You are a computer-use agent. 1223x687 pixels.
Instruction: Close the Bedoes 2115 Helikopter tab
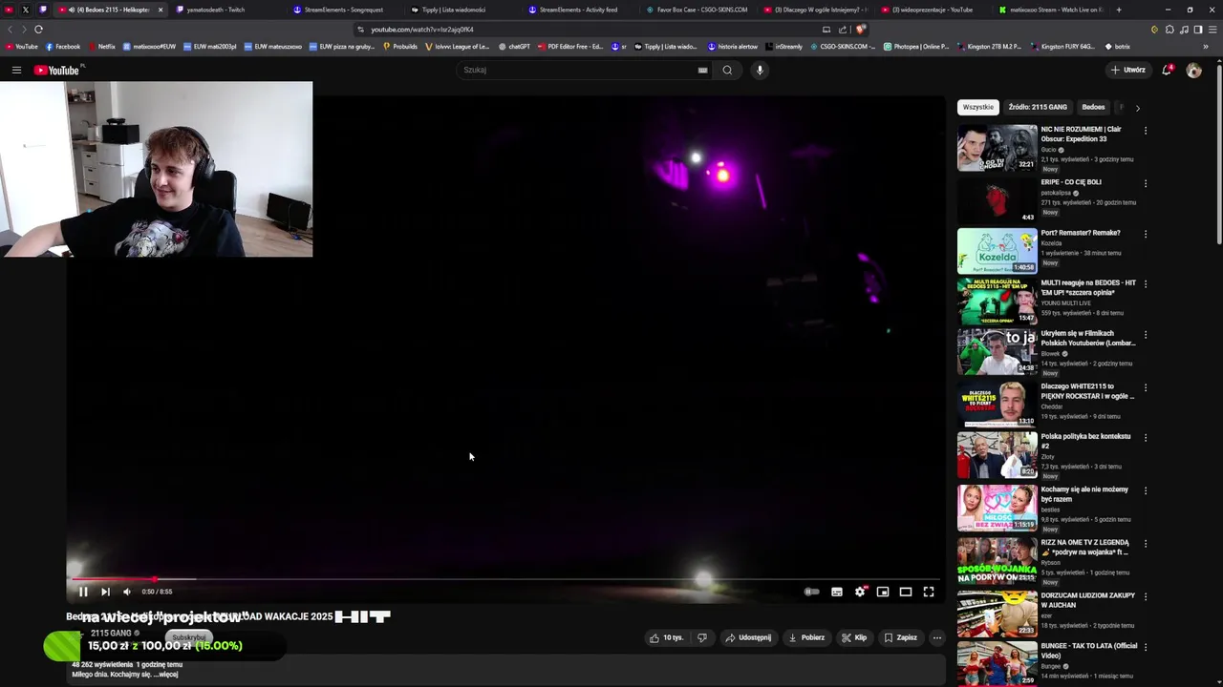pyautogui.click(x=161, y=10)
